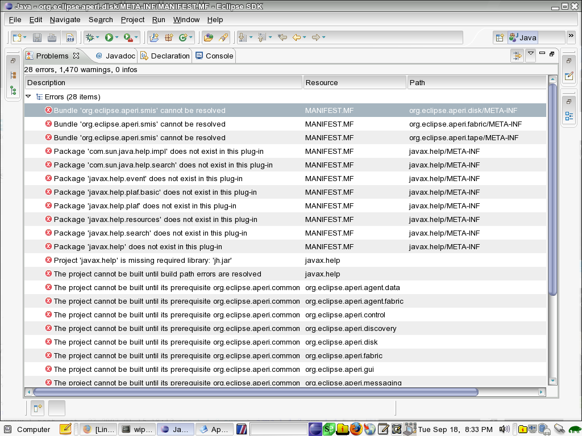582x436 pixels.
Task: Click the new fast view icon at bottom left
Action: (x=38, y=408)
